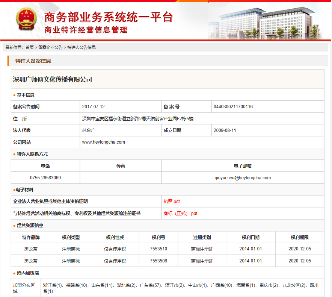The height and width of the screenshot is (297, 332).
Task: Click the 企业法人营业执照或其他主体资格证明 label
Action: [x=50, y=202]
